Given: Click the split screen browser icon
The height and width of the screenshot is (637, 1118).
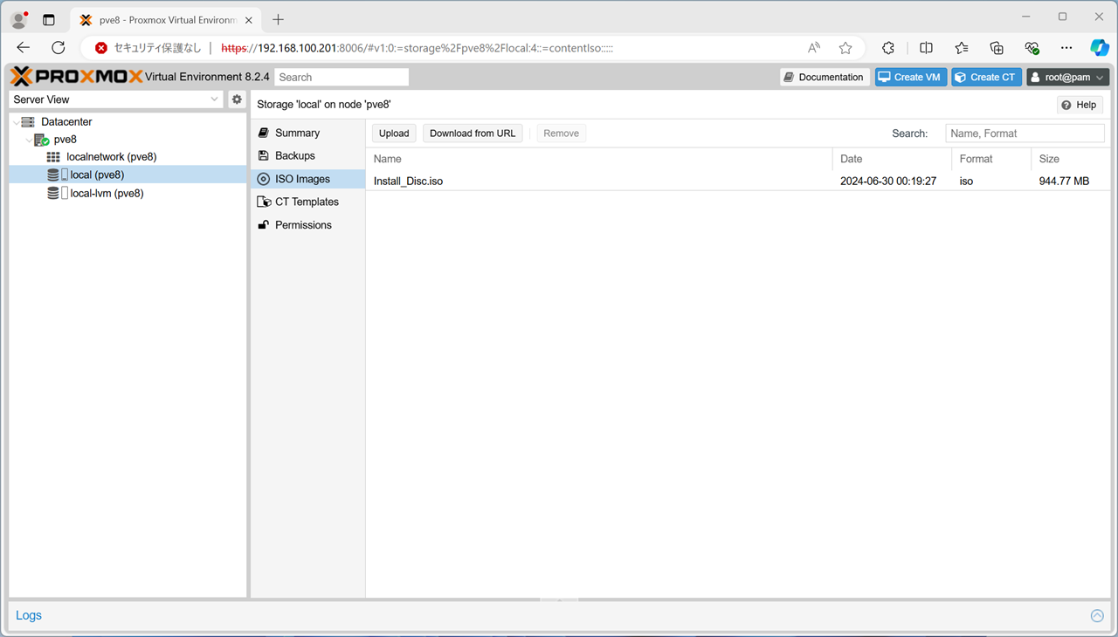Looking at the screenshot, I should 926,48.
